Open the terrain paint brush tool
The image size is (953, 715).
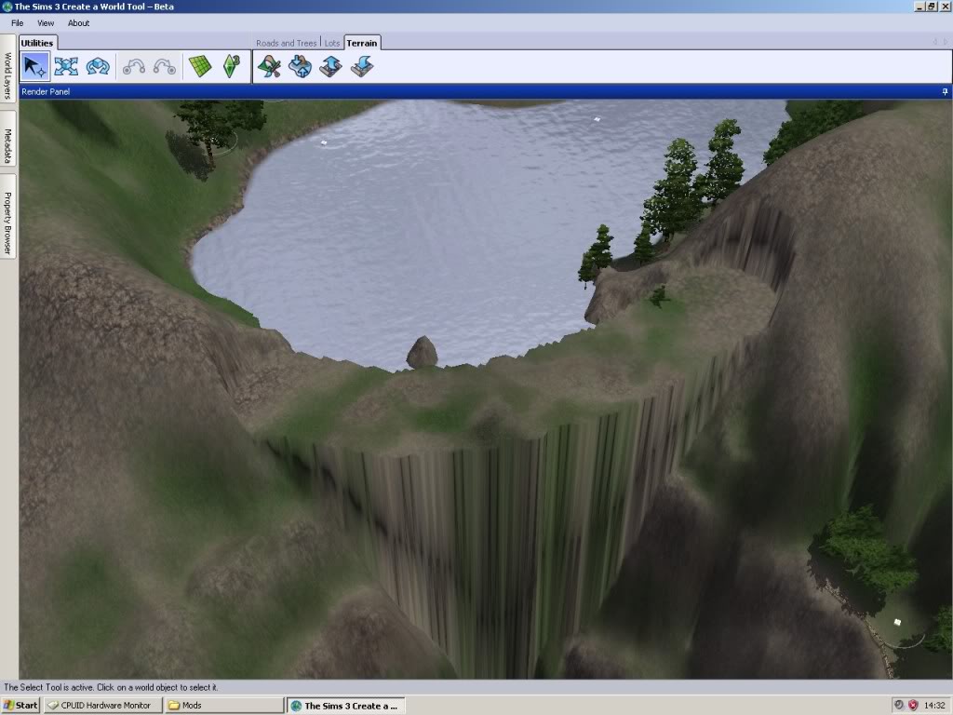click(x=269, y=66)
